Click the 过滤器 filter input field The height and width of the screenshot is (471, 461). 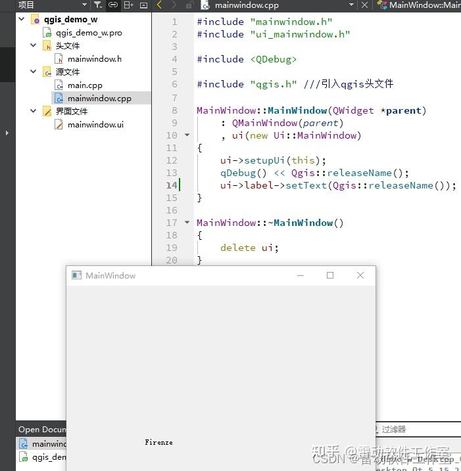[419, 429]
